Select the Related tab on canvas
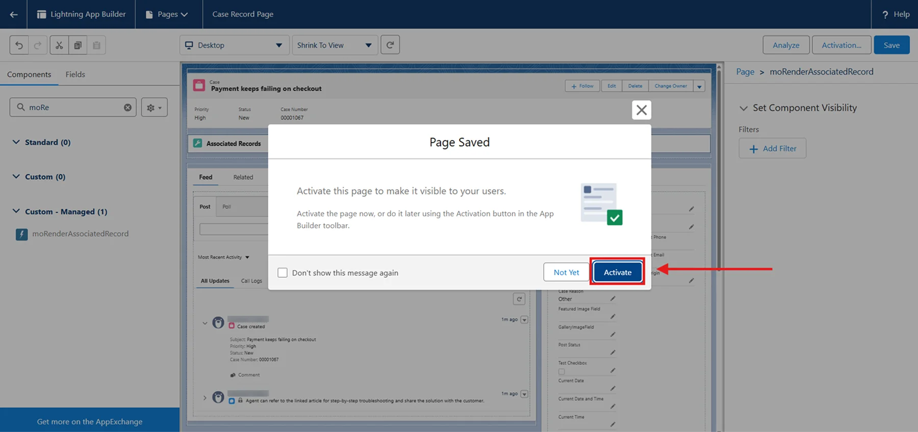The height and width of the screenshot is (432, 918). 243,177
